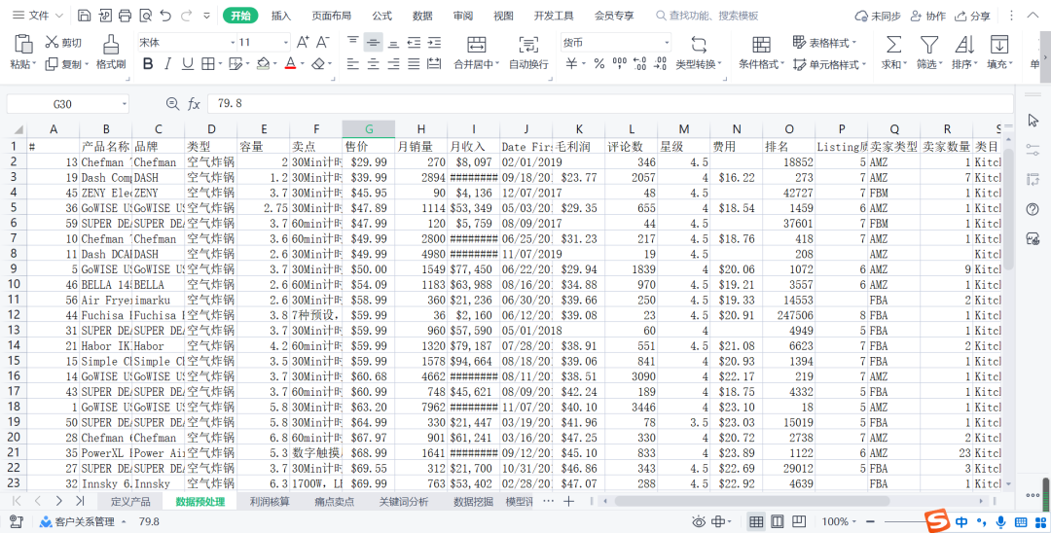Click the zoom magnifier beside fx
Image resolution: width=1051 pixels, height=533 pixels.
point(172,104)
